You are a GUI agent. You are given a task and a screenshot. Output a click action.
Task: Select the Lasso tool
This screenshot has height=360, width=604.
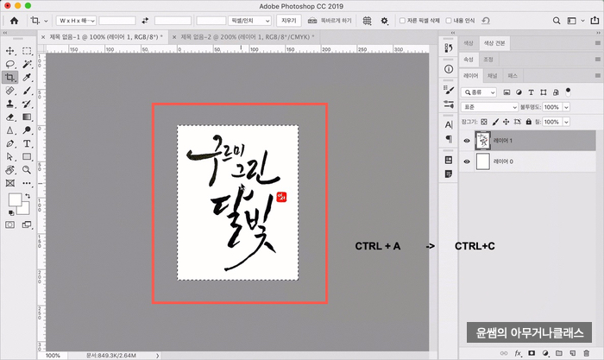[x=10, y=64]
